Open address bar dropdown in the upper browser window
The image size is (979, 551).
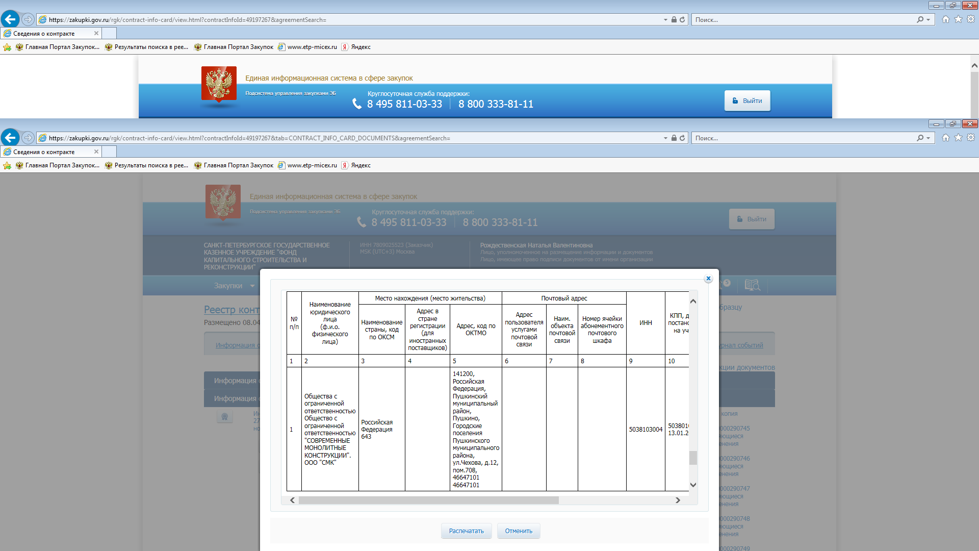click(665, 20)
